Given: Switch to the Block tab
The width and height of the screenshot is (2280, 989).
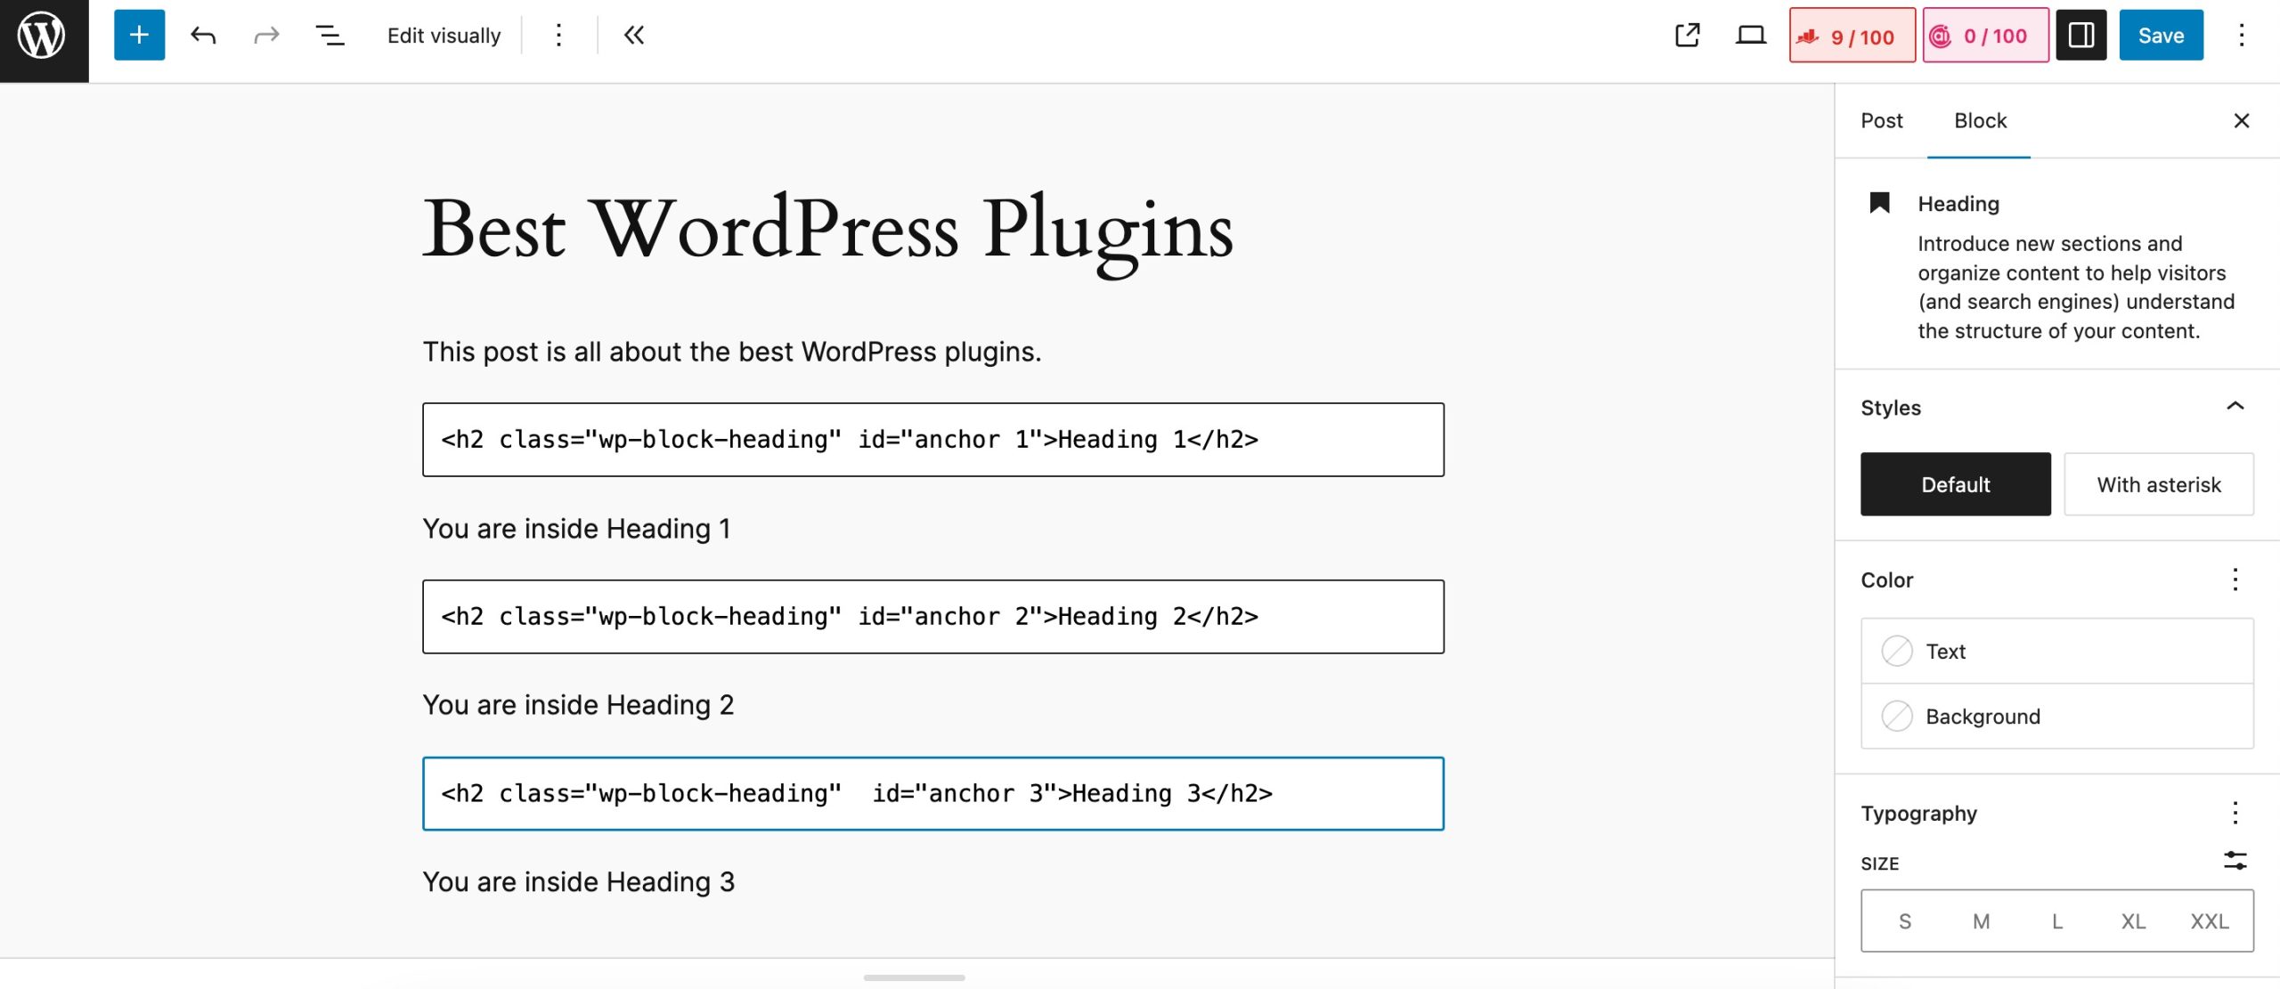Looking at the screenshot, I should [x=1980, y=121].
